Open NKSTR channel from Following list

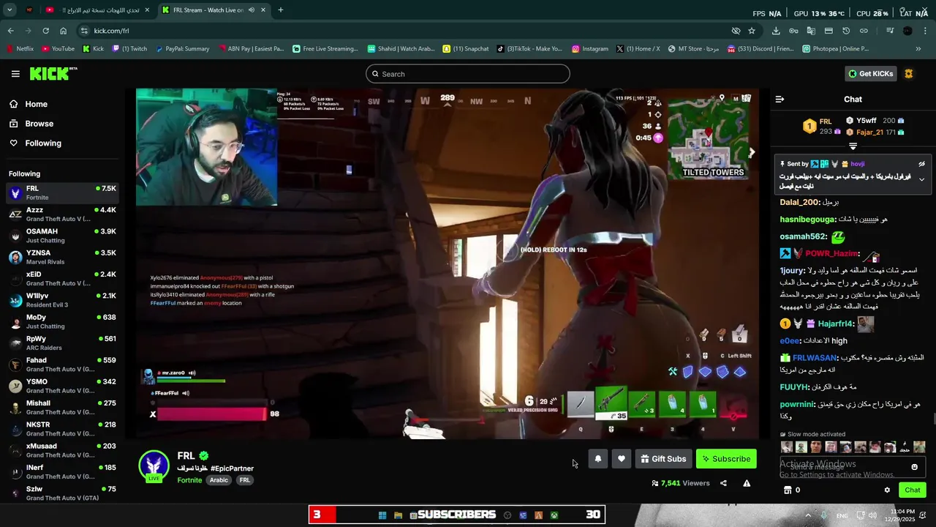click(x=62, y=429)
